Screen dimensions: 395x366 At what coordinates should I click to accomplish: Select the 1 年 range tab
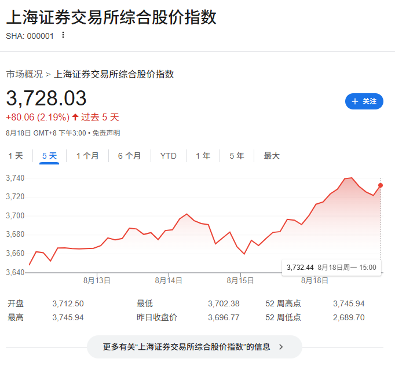pos(203,156)
